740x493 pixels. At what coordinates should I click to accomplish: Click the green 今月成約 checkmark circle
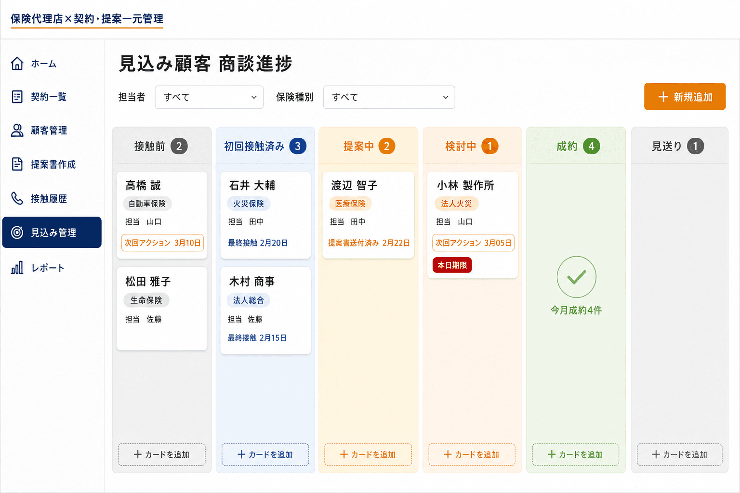(576, 277)
